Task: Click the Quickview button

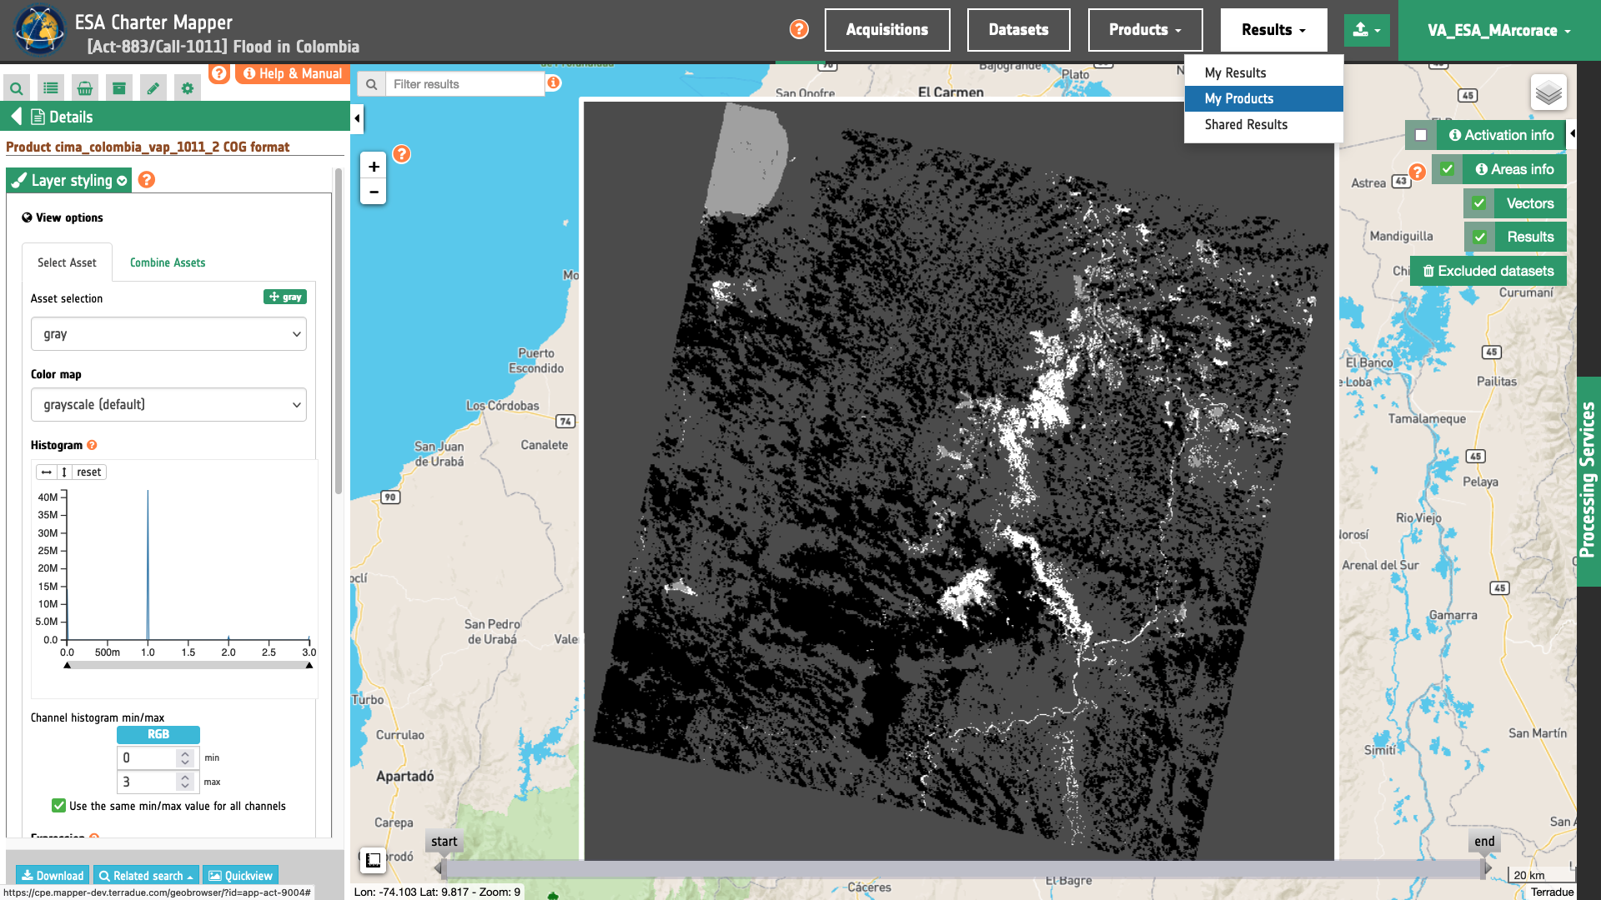Action: (240, 876)
